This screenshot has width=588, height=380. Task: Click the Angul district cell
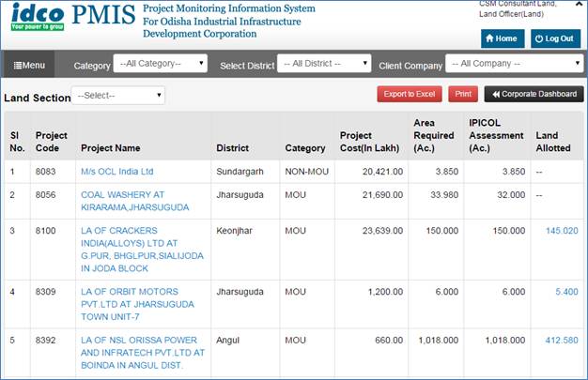coord(227,341)
